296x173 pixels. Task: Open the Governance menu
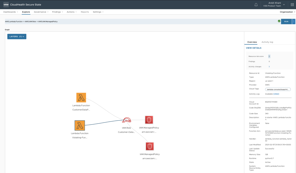point(41,12)
